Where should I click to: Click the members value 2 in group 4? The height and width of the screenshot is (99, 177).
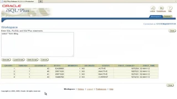pyautogui.click(x=80, y=77)
